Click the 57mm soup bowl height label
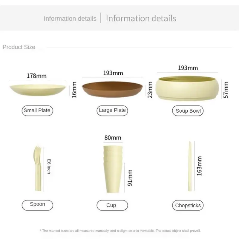This screenshot has height=239, width=239. click(x=226, y=90)
